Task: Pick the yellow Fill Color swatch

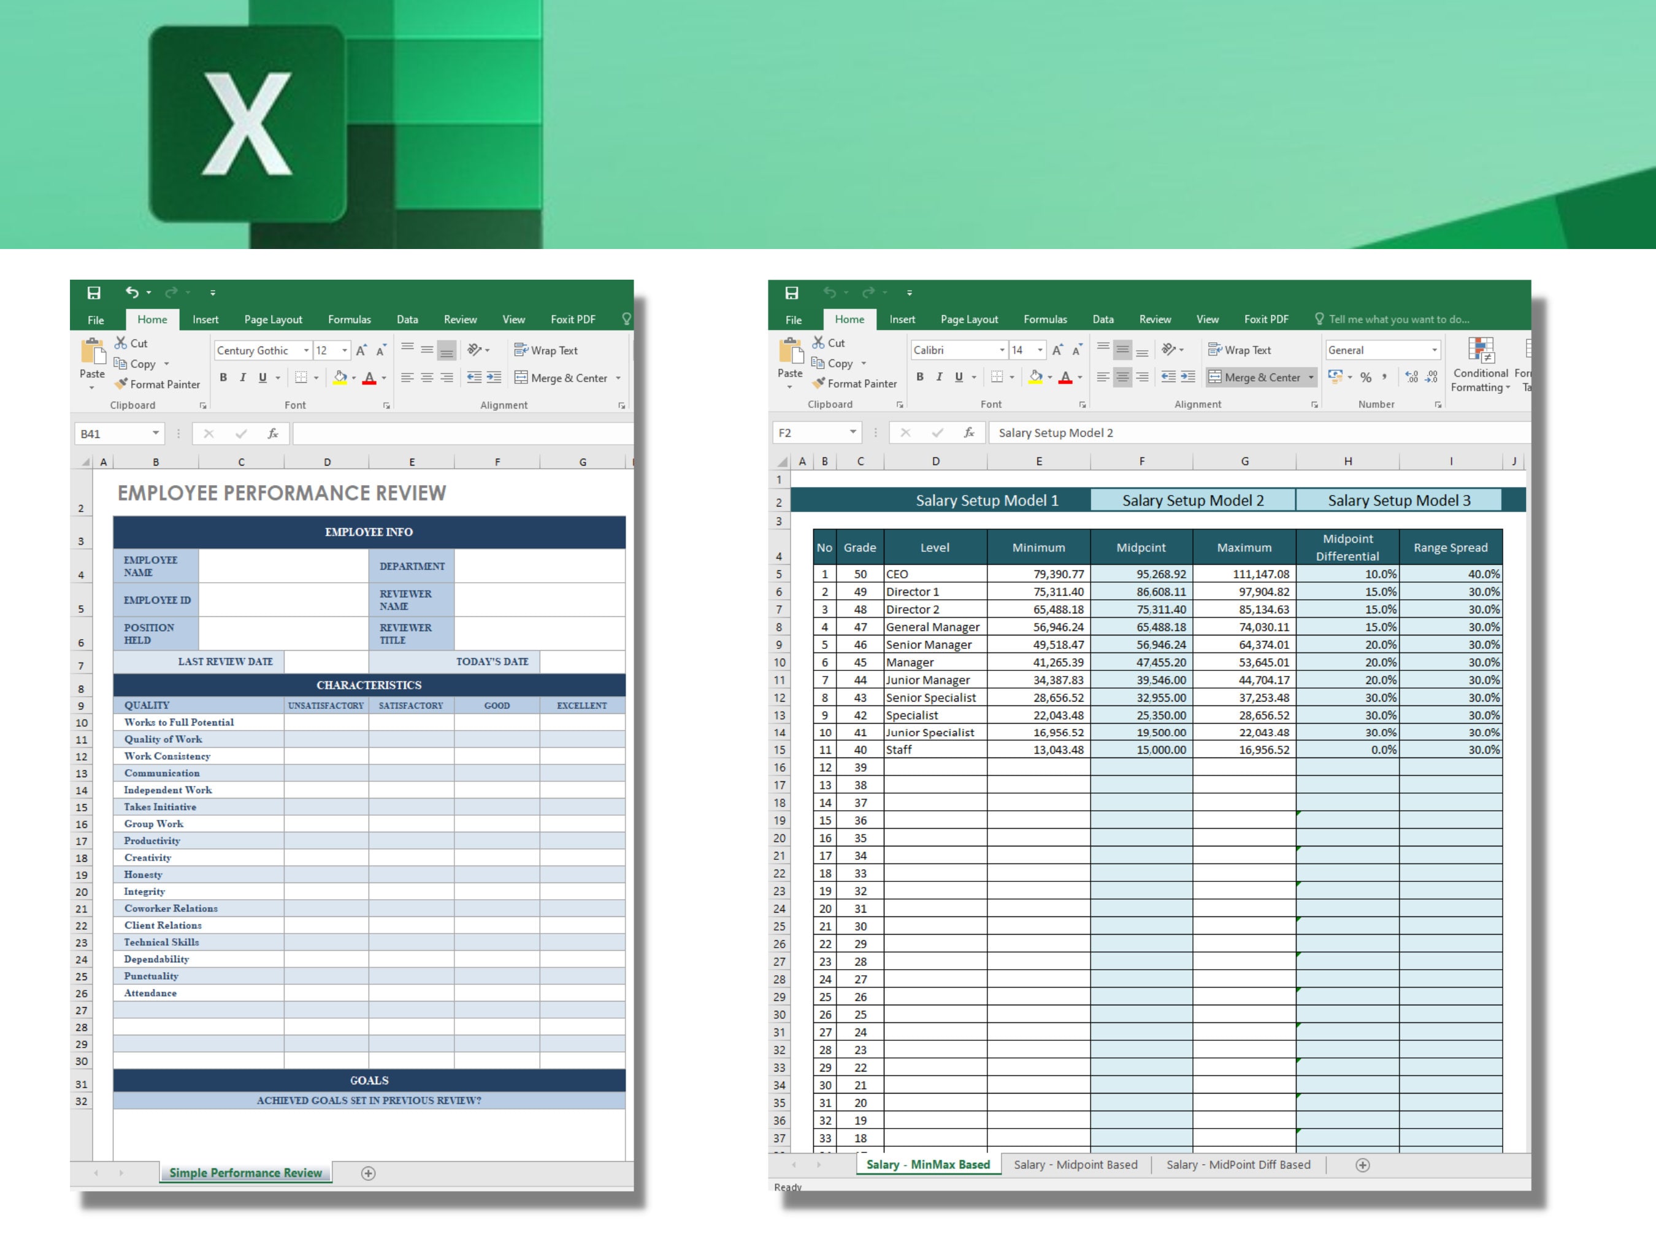Action: (1035, 377)
